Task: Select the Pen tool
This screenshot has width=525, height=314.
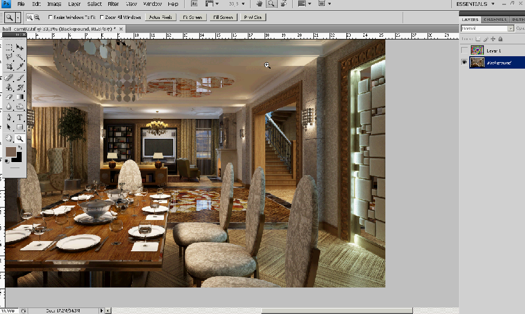Action: [x=9, y=118]
